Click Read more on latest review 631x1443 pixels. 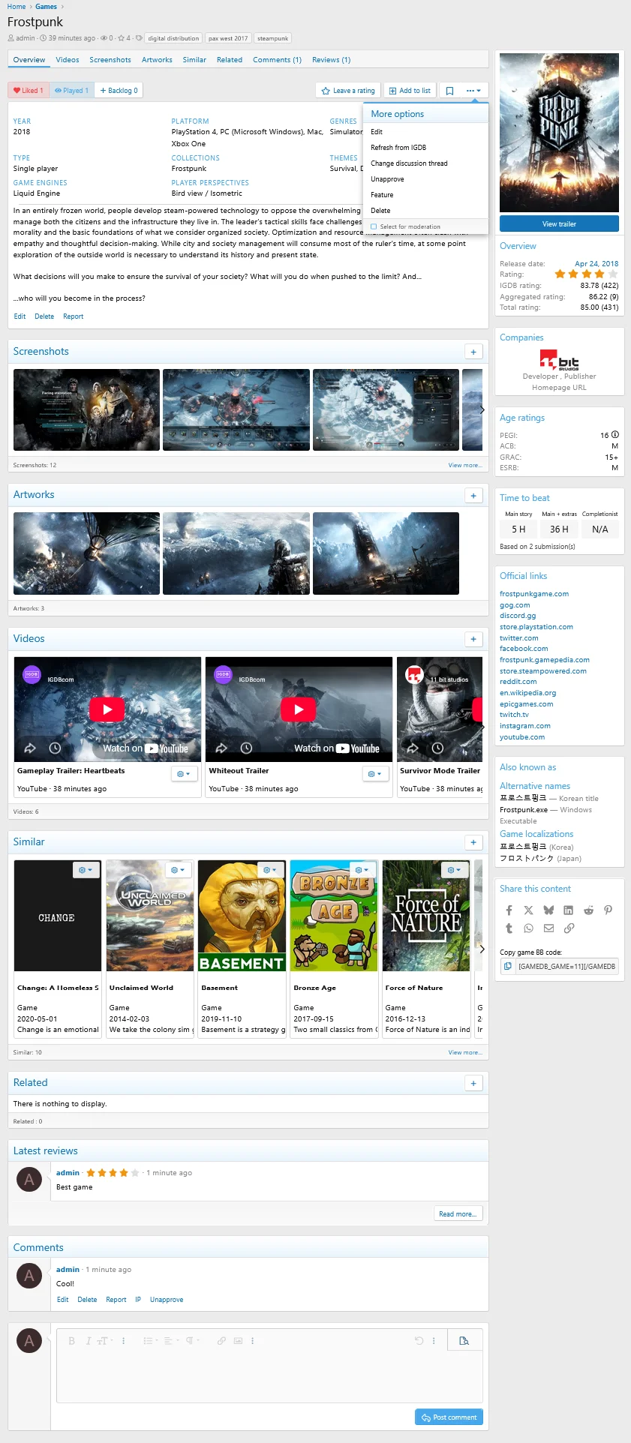point(458,1213)
